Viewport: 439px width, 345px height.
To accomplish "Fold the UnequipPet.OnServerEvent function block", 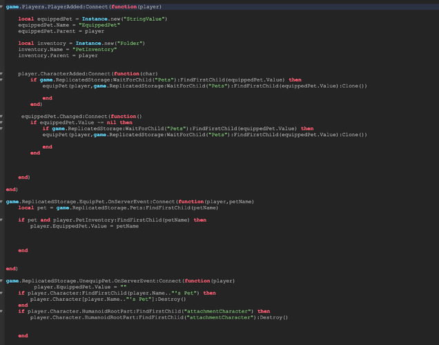I will [x=2, y=281].
